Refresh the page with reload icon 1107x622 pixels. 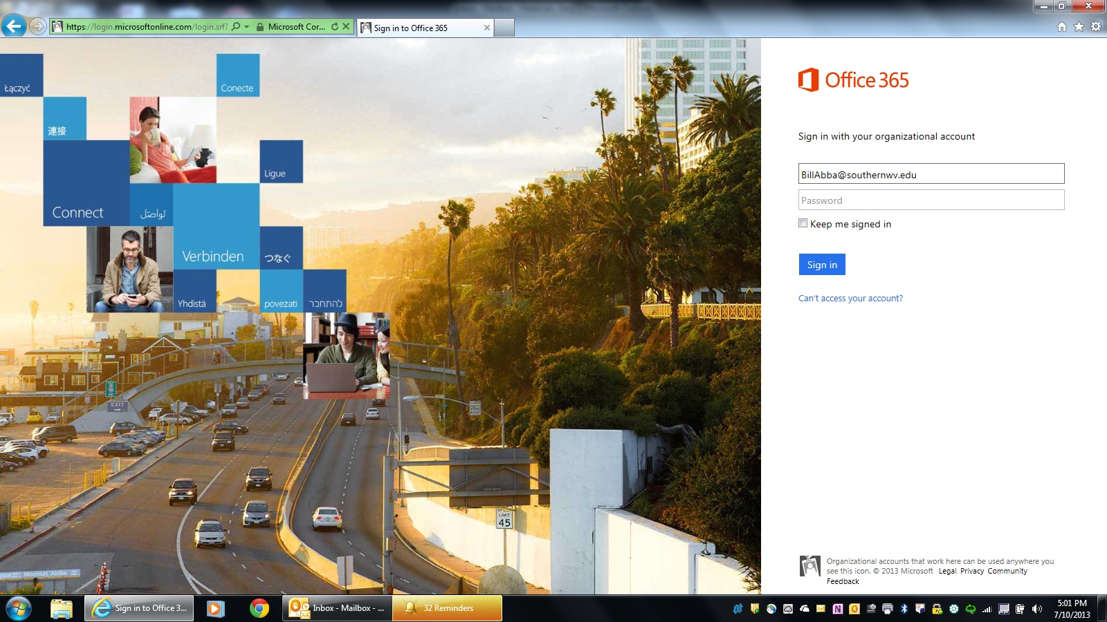tap(335, 27)
